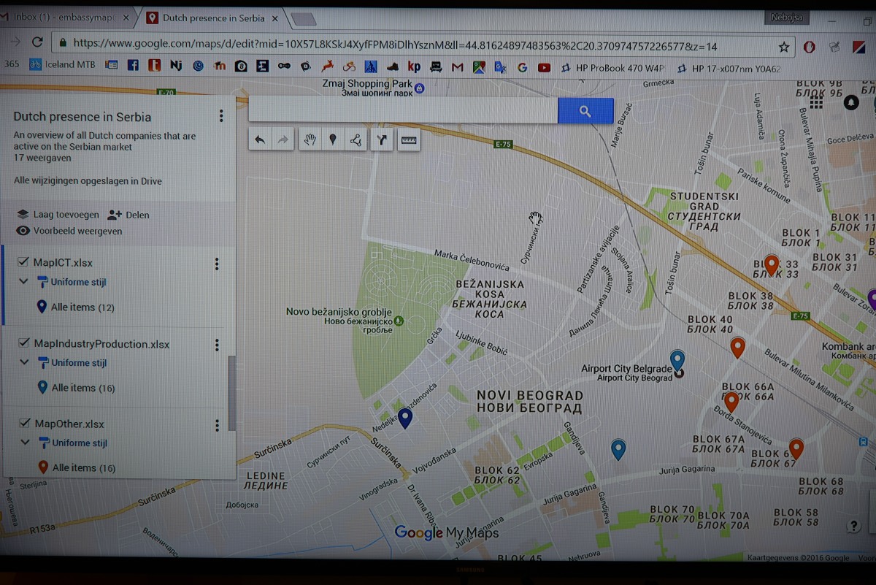876x585 pixels.
Task: Open the Google G bookmark icon
Action: [522, 68]
